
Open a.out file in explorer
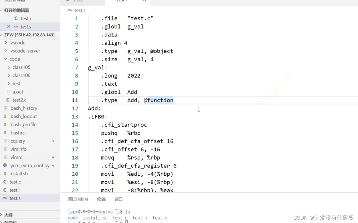click(x=18, y=92)
